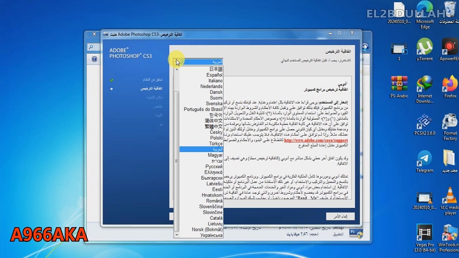Launch VLC media player shortcut
459x258 pixels.
(x=450, y=201)
